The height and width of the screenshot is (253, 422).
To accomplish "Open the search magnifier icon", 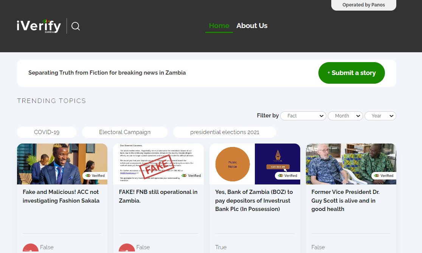I will 76,26.
